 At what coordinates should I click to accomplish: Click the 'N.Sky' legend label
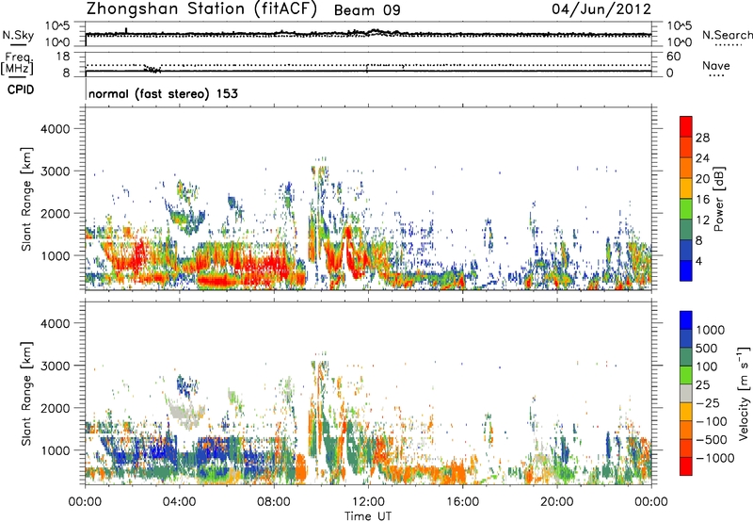coord(18,35)
